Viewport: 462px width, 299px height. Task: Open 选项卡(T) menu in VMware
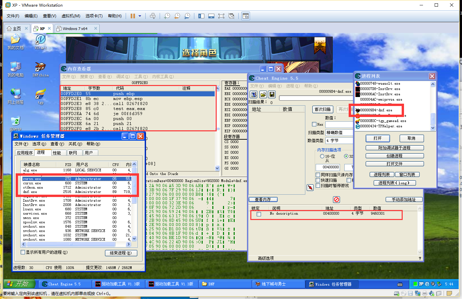(x=94, y=16)
